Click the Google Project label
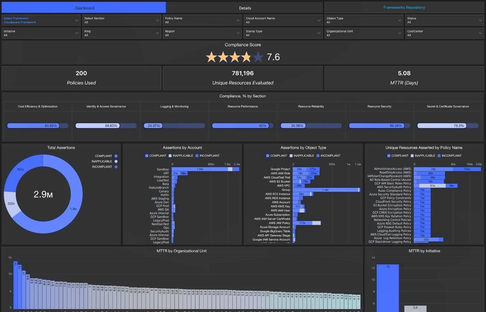The width and height of the screenshot is (486, 312). point(280,169)
